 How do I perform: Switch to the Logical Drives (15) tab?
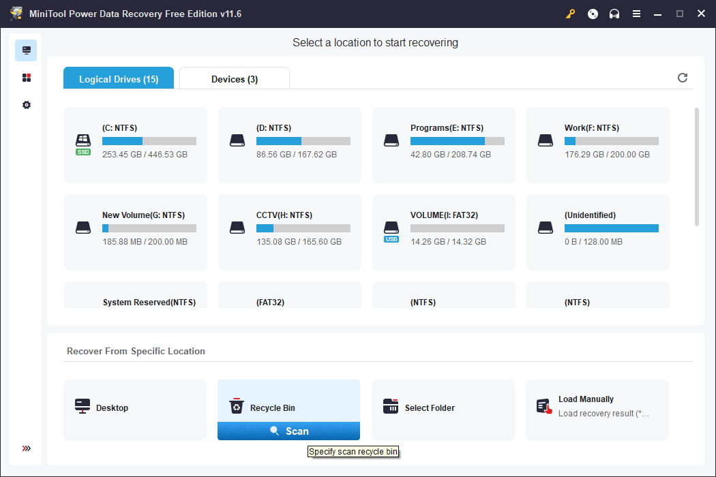[119, 78]
